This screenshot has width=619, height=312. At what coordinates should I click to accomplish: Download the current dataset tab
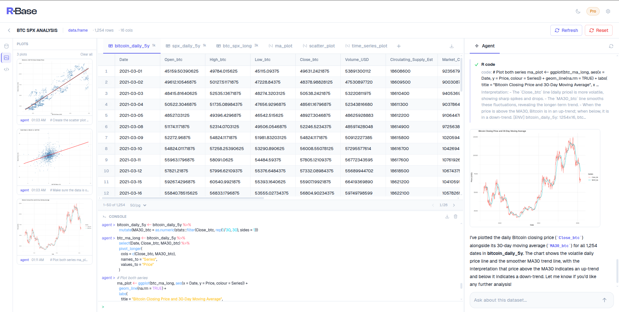pos(452,46)
